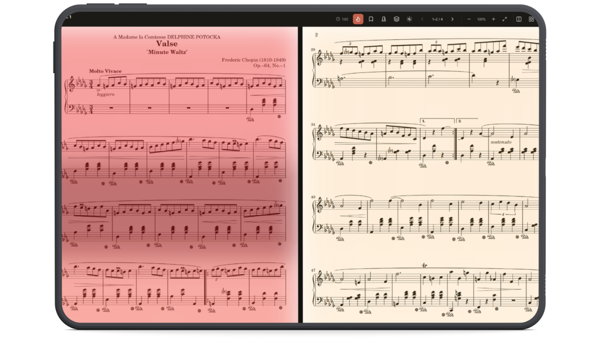605x340 pixels.
Task: Open the page grid overview icon
Action: click(x=531, y=19)
